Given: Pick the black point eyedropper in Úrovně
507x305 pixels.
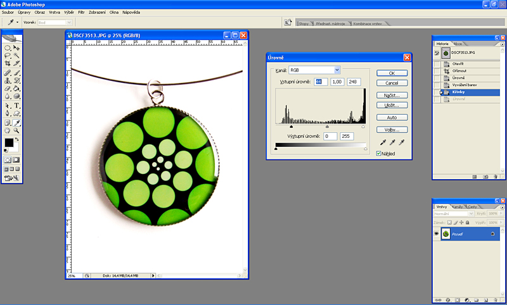Looking at the screenshot, I should click(x=382, y=143).
